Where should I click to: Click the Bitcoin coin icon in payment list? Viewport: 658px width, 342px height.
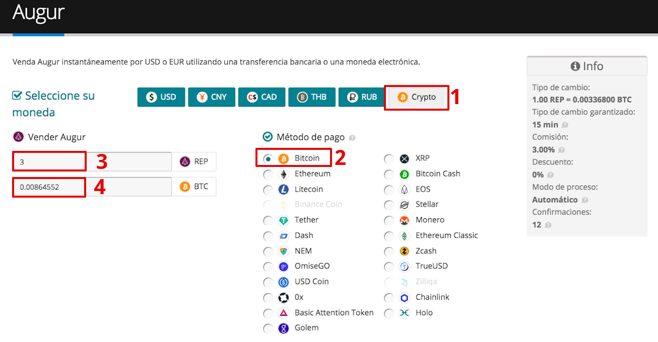(284, 158)
